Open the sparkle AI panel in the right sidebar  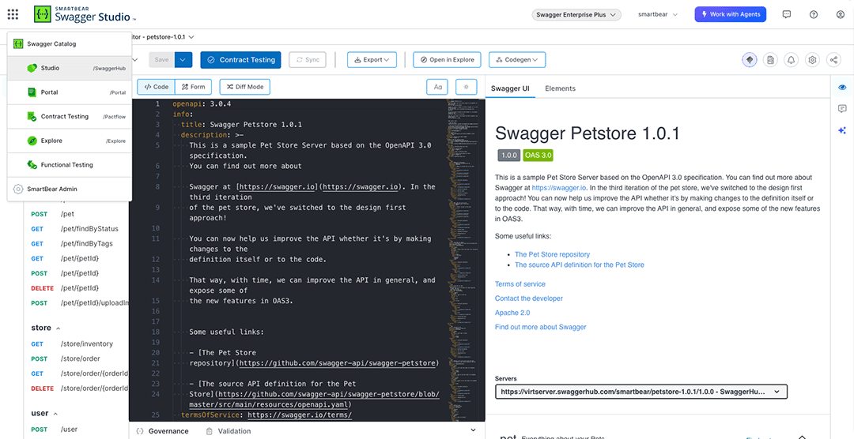[x=842, y=130]
